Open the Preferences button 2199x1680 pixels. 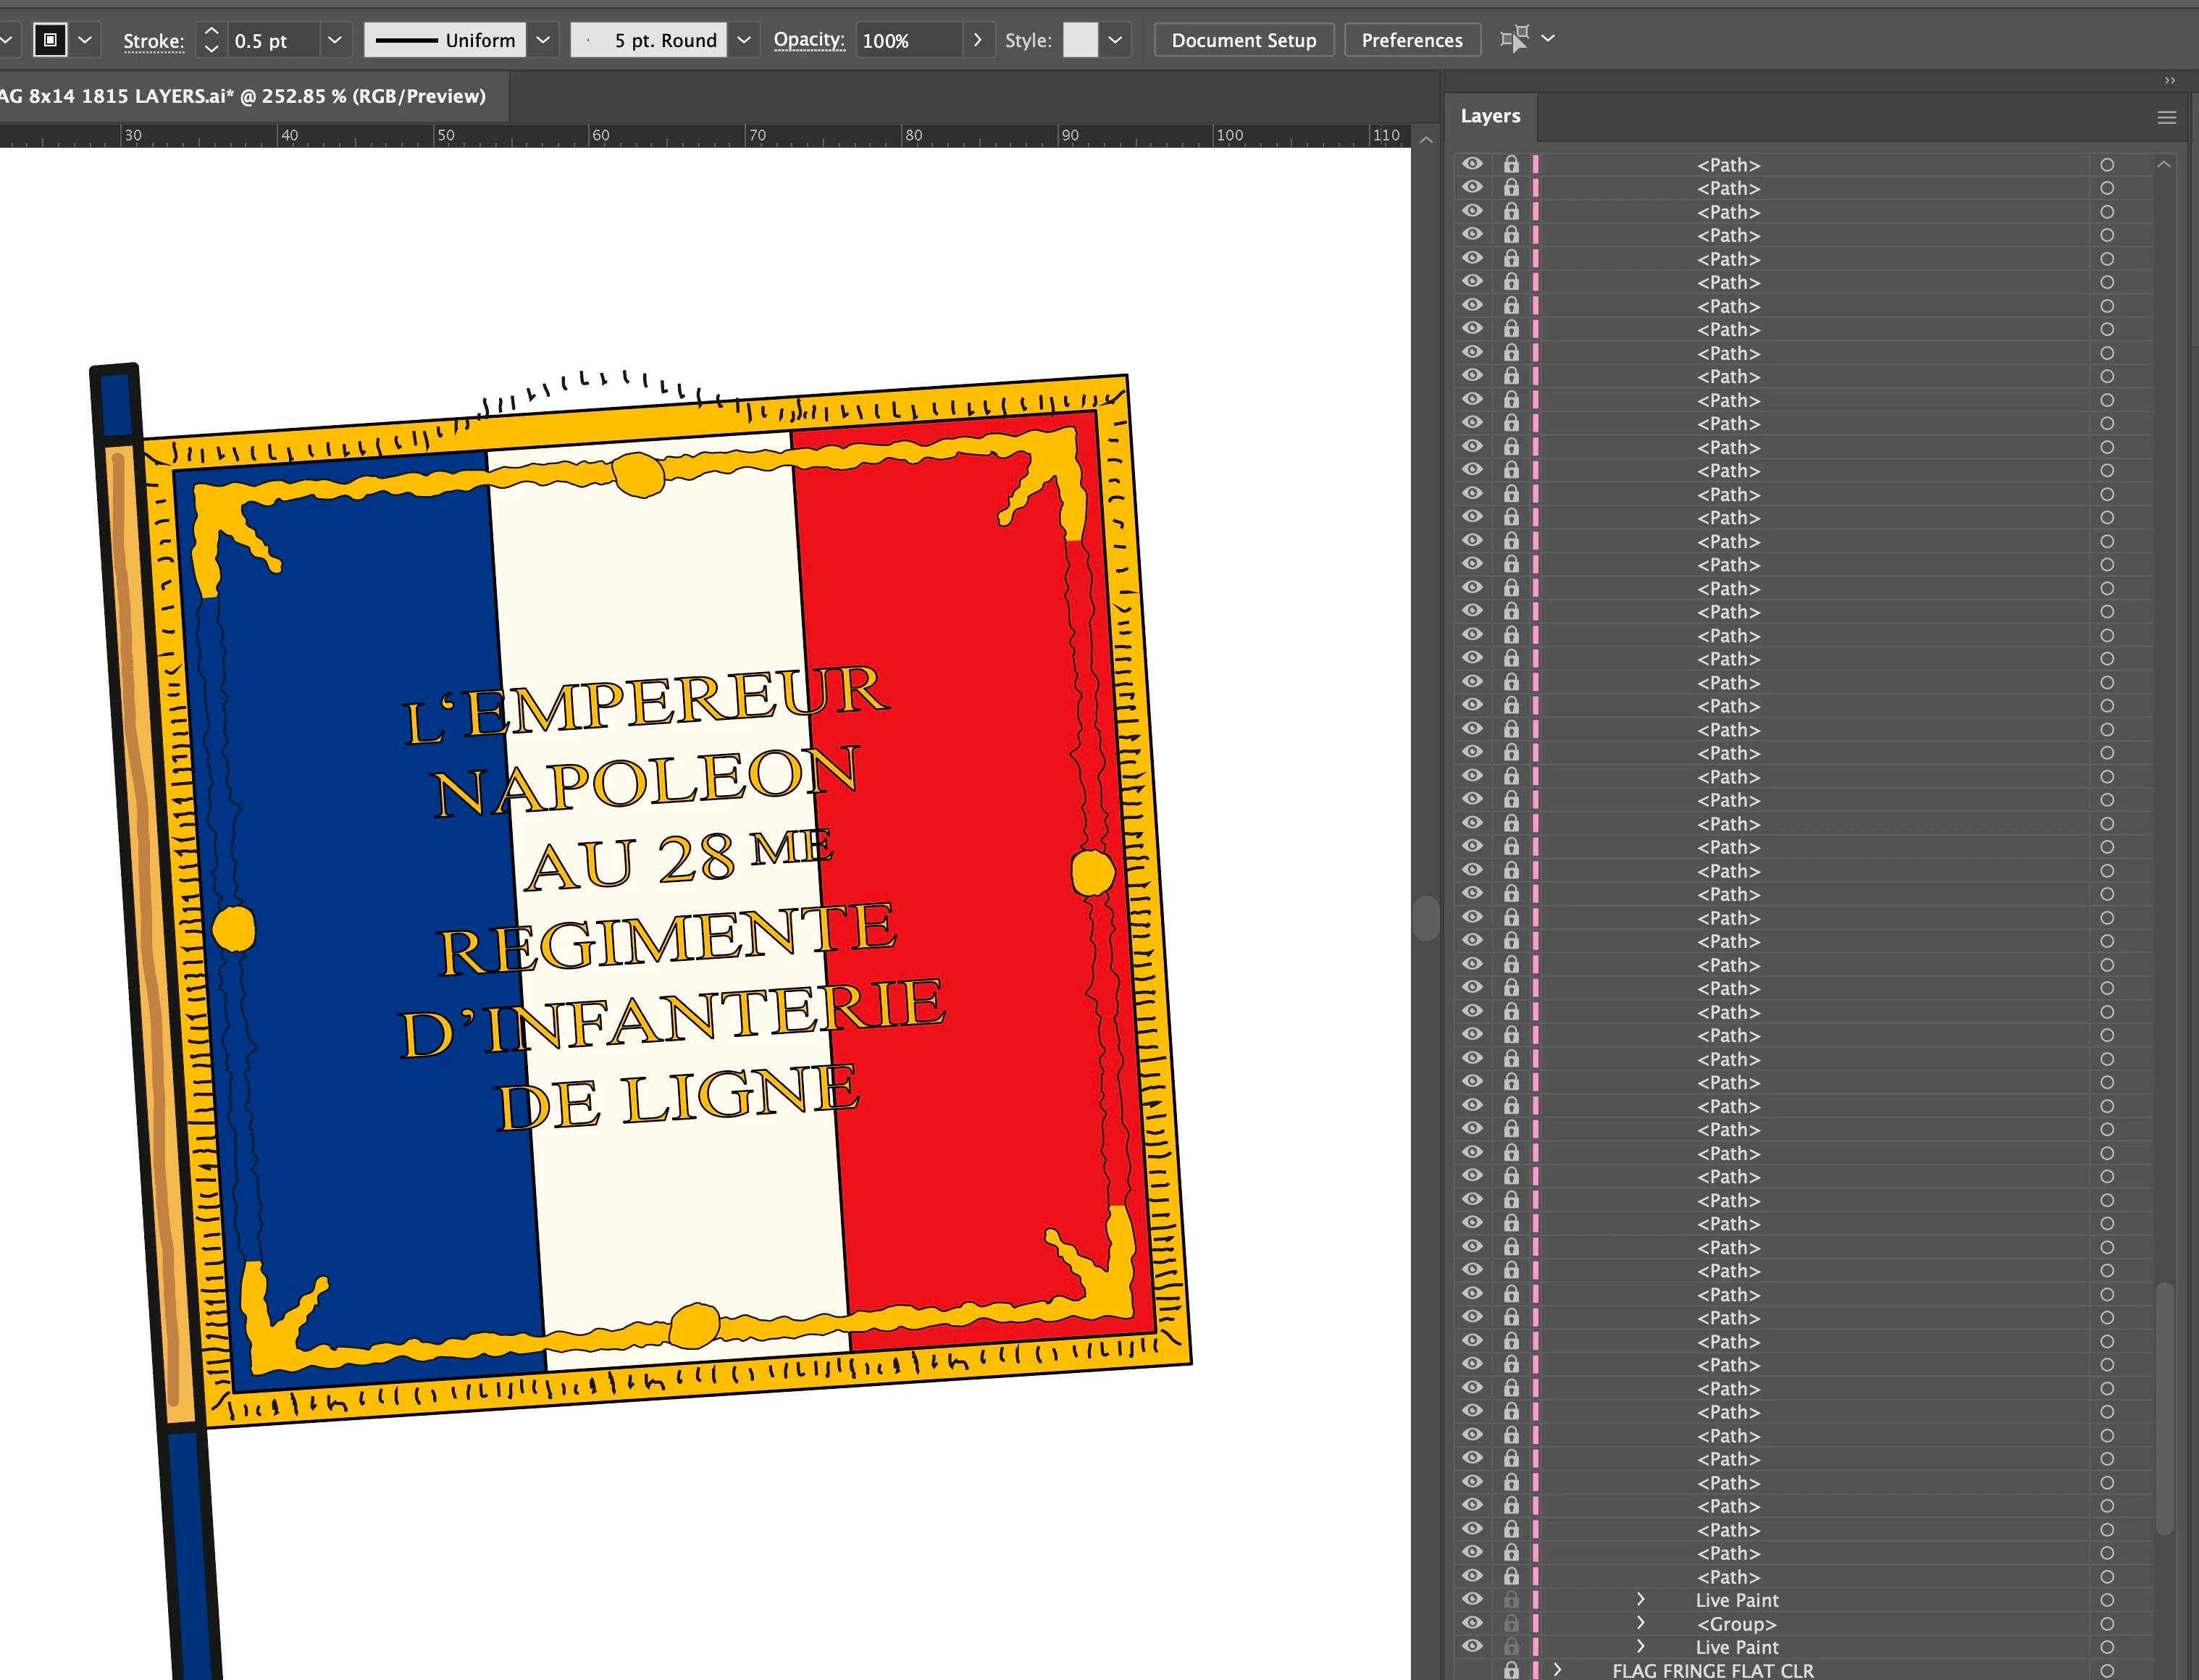click(x=1411, y=40)
